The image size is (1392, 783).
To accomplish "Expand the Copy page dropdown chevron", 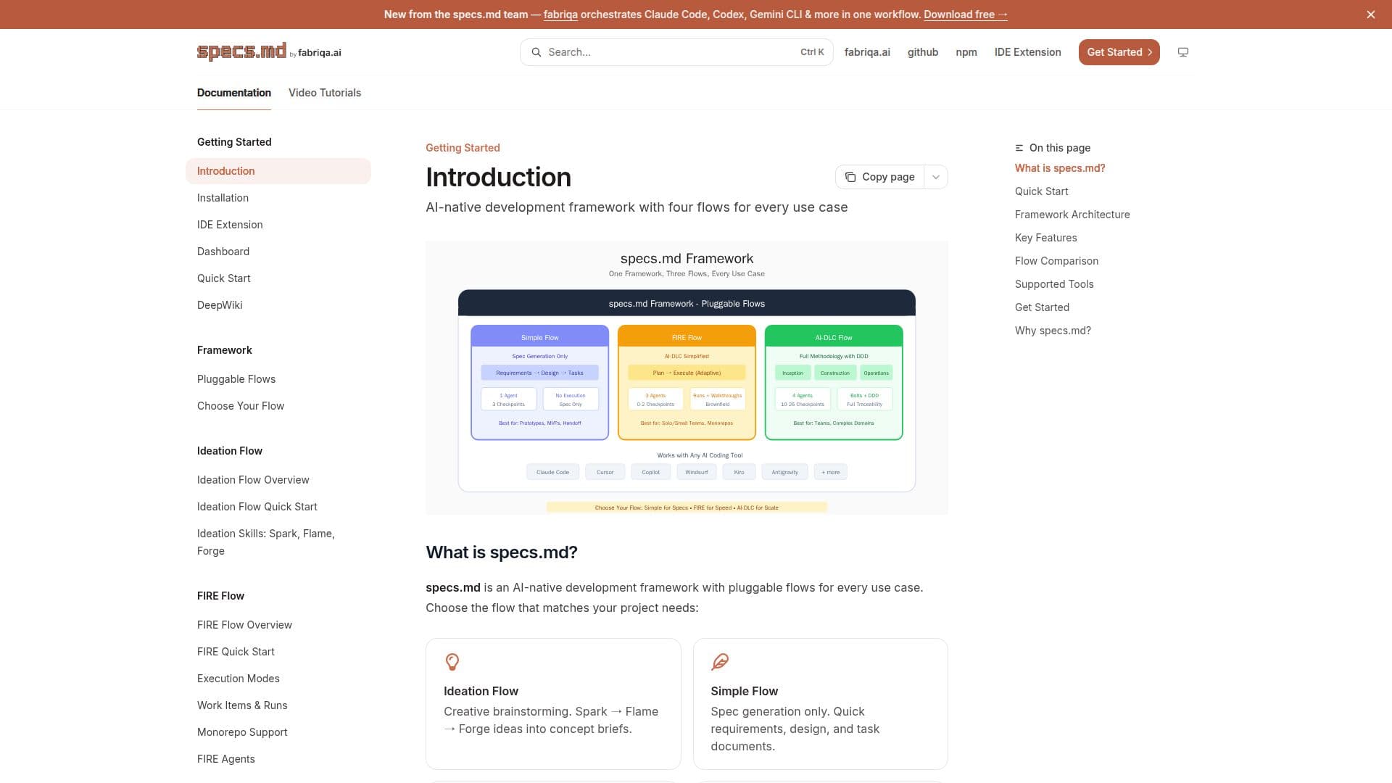I will click(936, 177).
